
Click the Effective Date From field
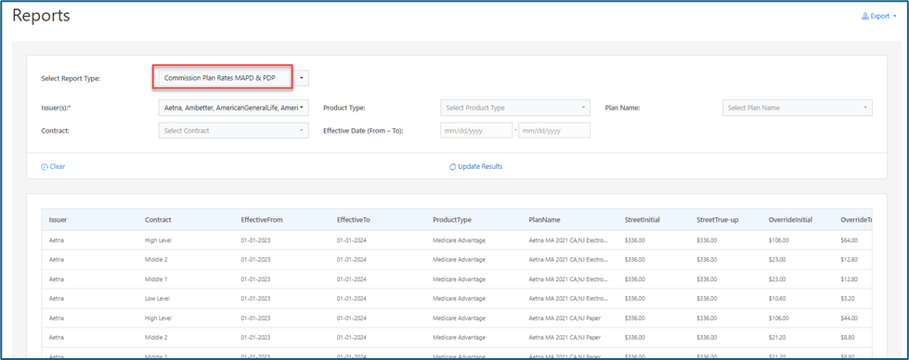point(476,131)
